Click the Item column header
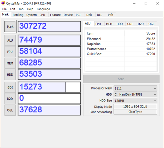The image size is (164, 148). pyautogui.click(x=105, y=33)
